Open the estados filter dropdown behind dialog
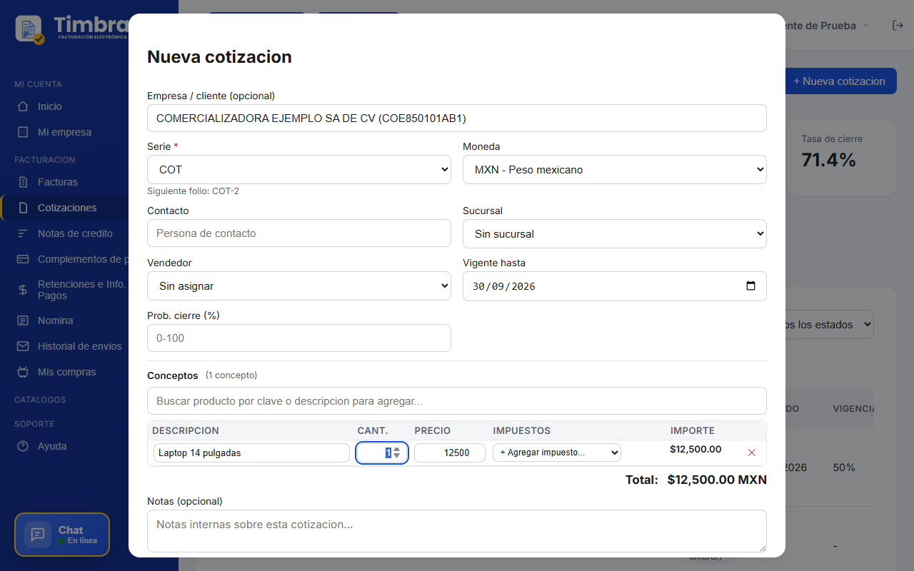 (830, 325)
